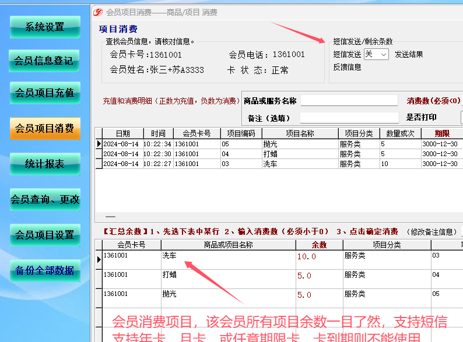Click the row selector beside the 10:22:34 row
This screenshot has height=342, width=463.
(99, 144)
